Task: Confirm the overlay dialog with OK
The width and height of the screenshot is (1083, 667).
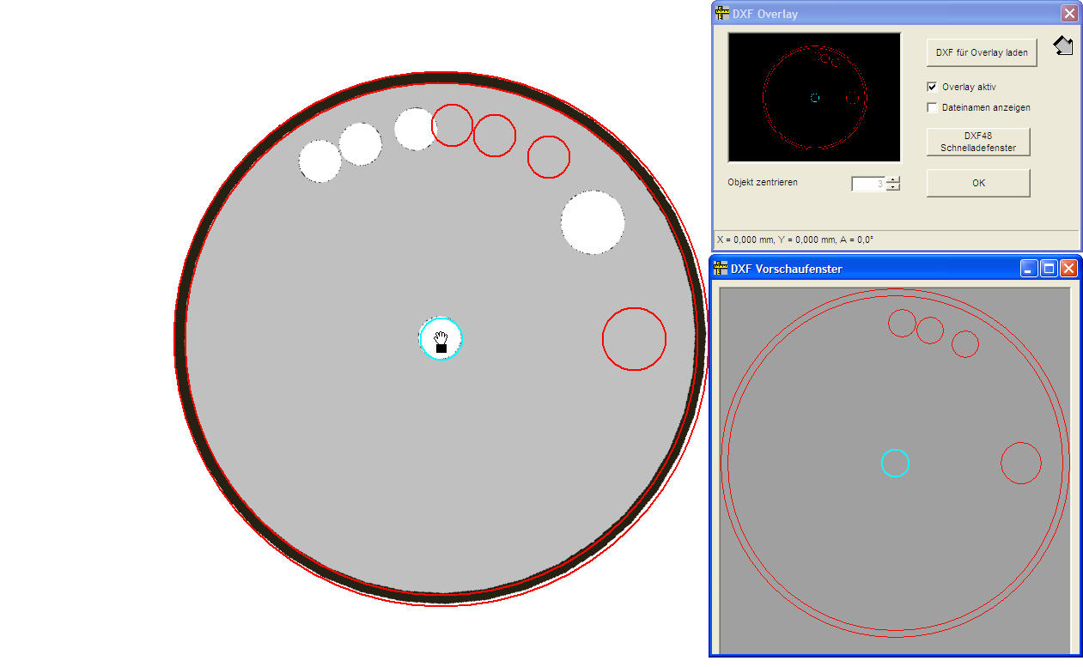Action: [977, 183]
